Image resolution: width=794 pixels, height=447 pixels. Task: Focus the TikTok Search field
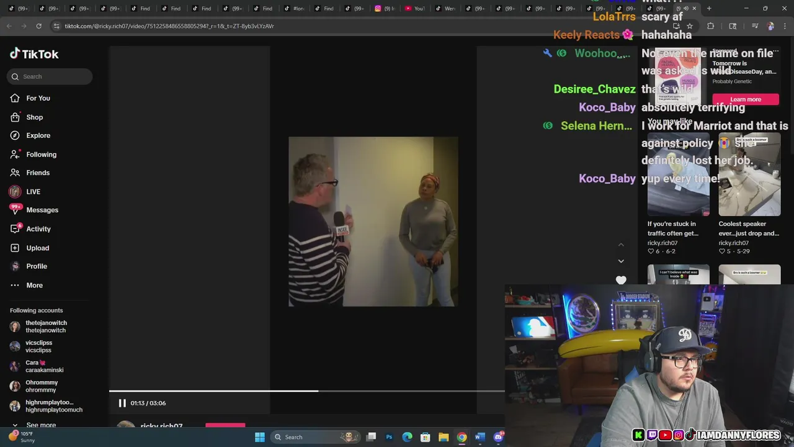point(50,76)
